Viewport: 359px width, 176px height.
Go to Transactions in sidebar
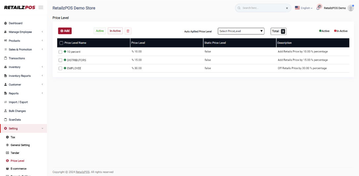tap(17, 58)
